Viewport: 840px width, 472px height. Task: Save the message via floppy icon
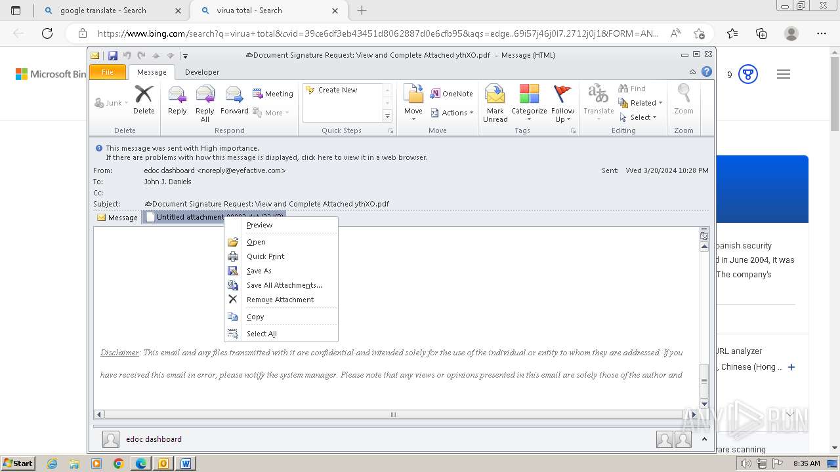113,56
